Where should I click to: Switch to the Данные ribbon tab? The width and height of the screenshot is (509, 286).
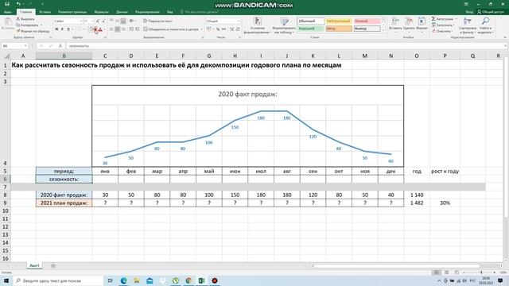(x=122, y=12)
